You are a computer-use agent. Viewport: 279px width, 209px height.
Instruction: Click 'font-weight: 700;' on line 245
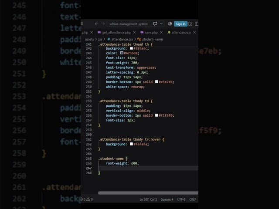click(x=122, y=63)
